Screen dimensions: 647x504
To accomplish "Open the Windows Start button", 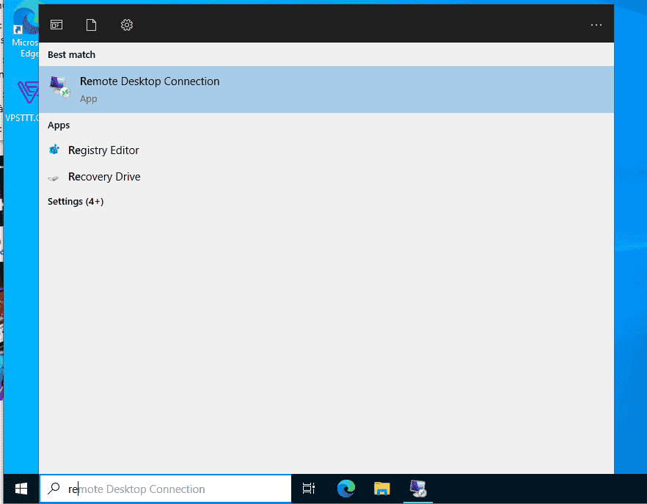I will tap(21, 489).
